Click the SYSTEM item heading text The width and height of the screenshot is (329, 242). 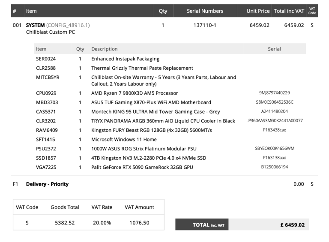(x=35, y=25)
